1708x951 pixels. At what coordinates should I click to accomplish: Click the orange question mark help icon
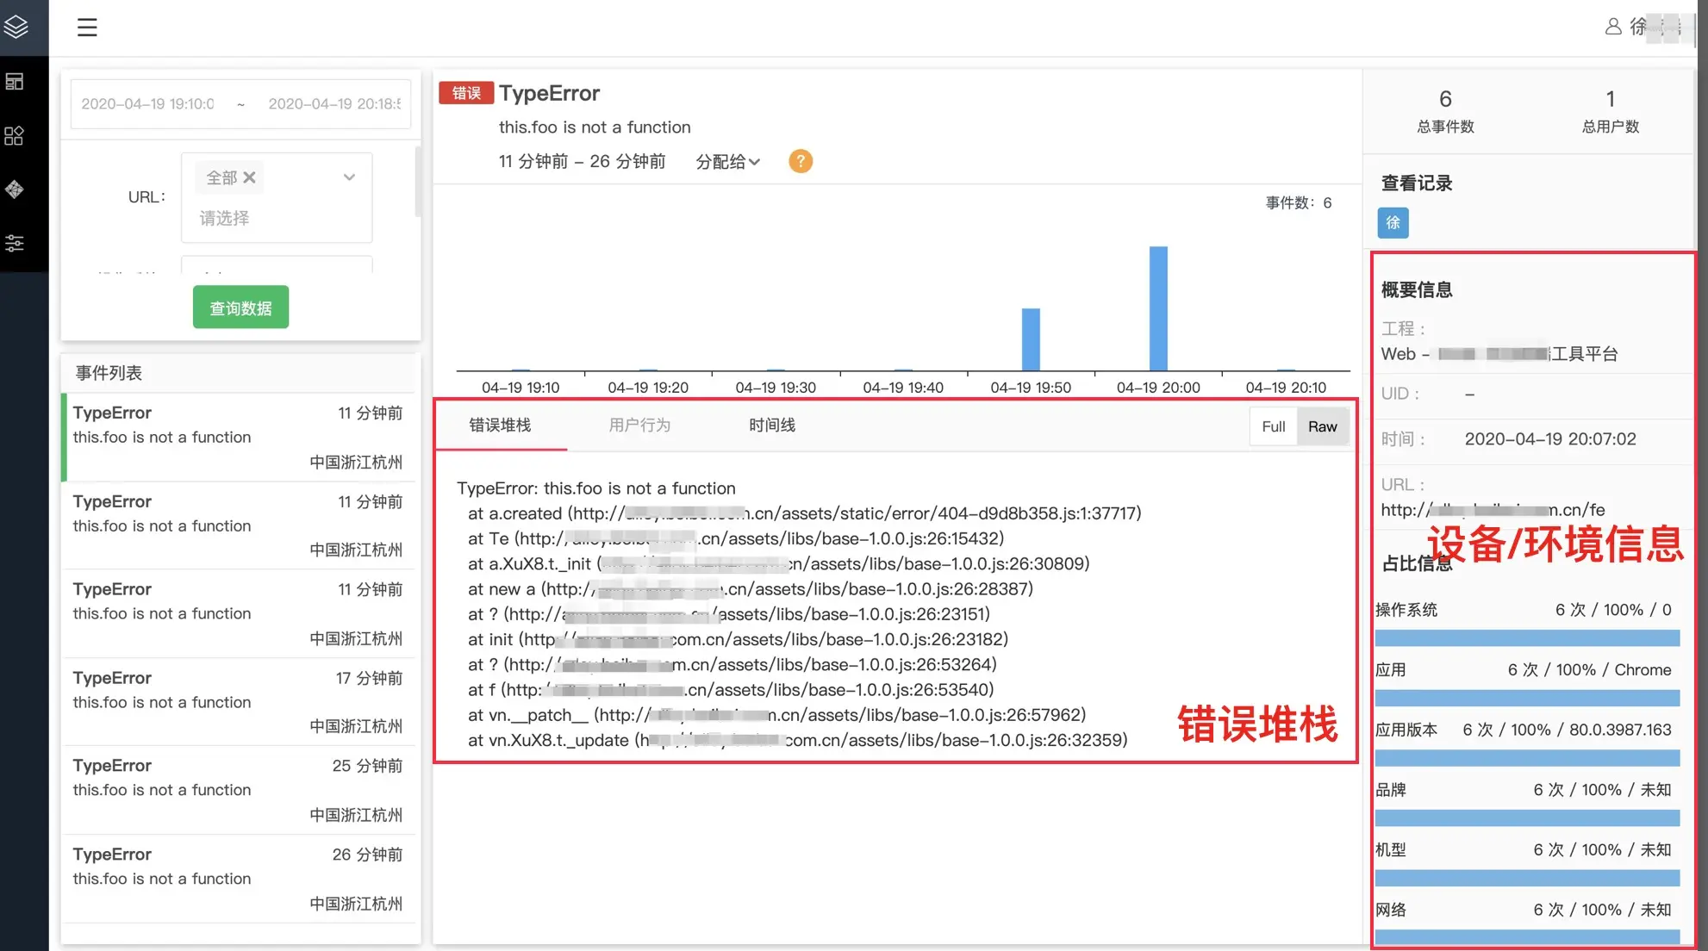pos(800,161)
